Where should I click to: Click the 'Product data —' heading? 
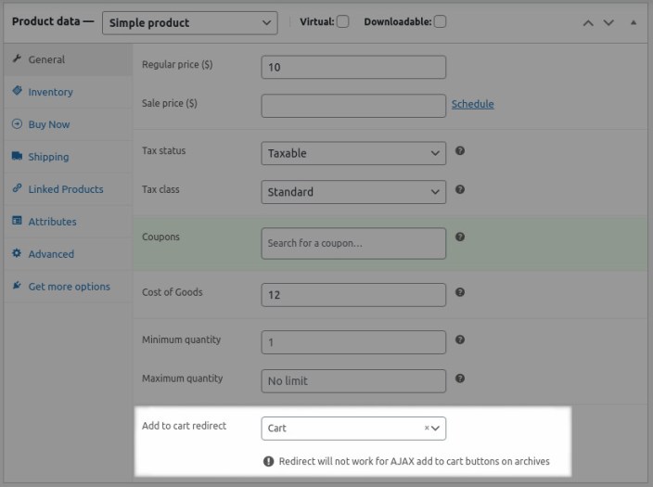(x=53, y=21)
